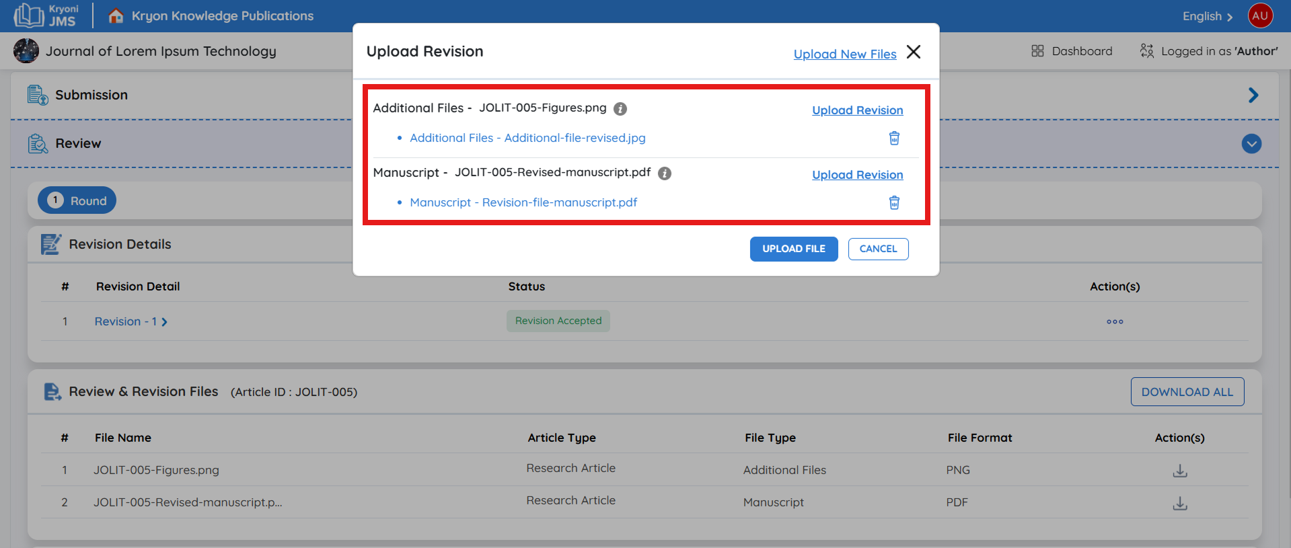Collapse the Review section
The height and width of the screenshot is (548, 1291).
click(1251, 144)
